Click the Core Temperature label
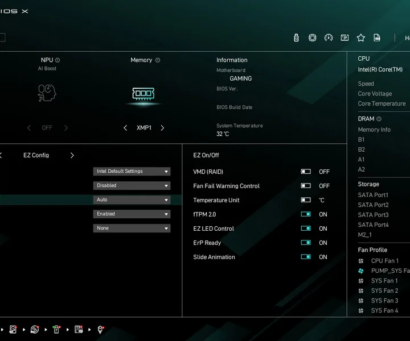410x341 pixels. click(x=382, y=103)
